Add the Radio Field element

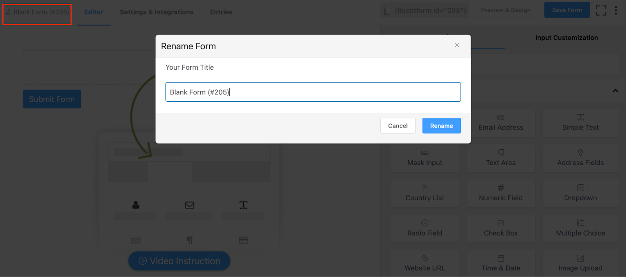click(x=425, y=228)
